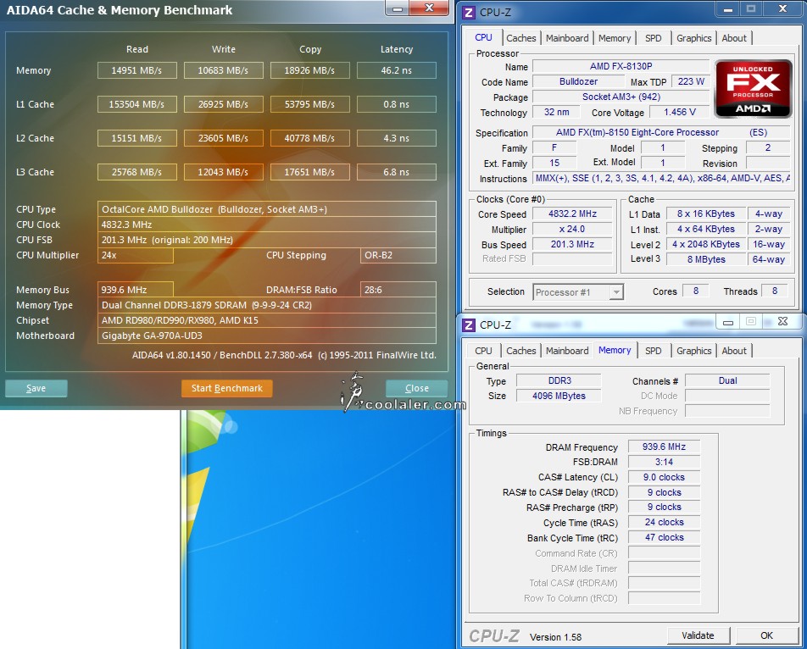Click Memory Write value 10683 MB/s
The height and width of the screenshot is (649, 807).
click(224, 70)
